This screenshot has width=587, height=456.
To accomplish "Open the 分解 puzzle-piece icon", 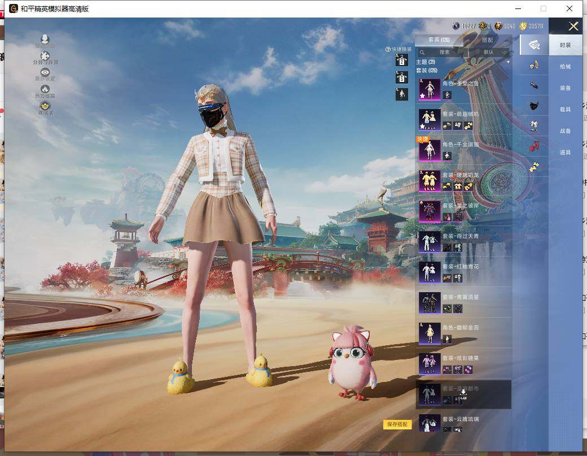I will pyautogui.click(x=45, y=56).
